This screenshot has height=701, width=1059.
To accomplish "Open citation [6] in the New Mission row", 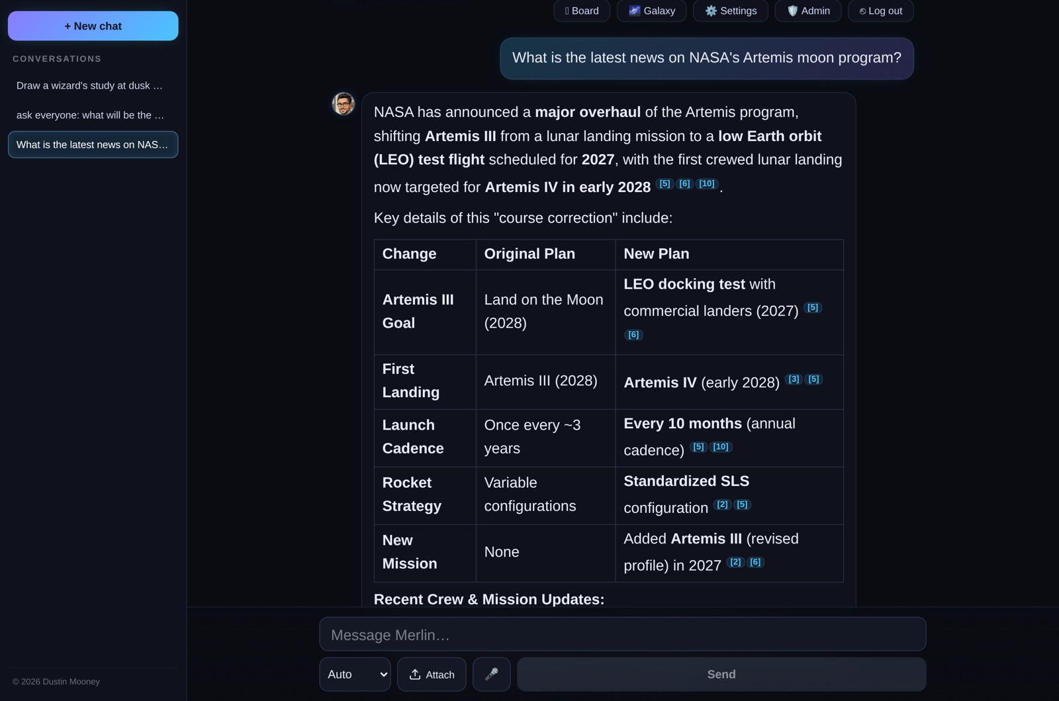I will (755, 561).
